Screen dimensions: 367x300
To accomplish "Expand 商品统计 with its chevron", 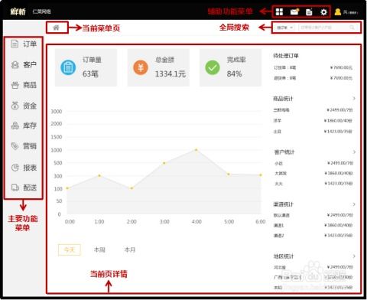I will [x=354, y=99].
